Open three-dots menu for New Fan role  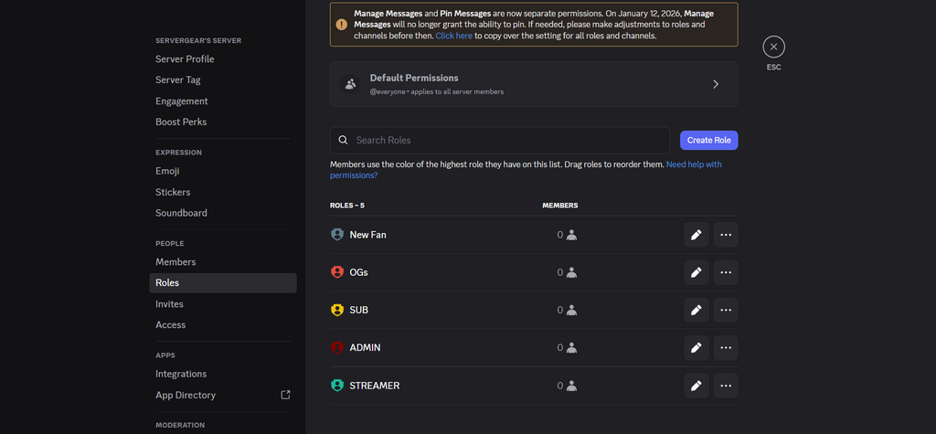(x=726, y=235)
